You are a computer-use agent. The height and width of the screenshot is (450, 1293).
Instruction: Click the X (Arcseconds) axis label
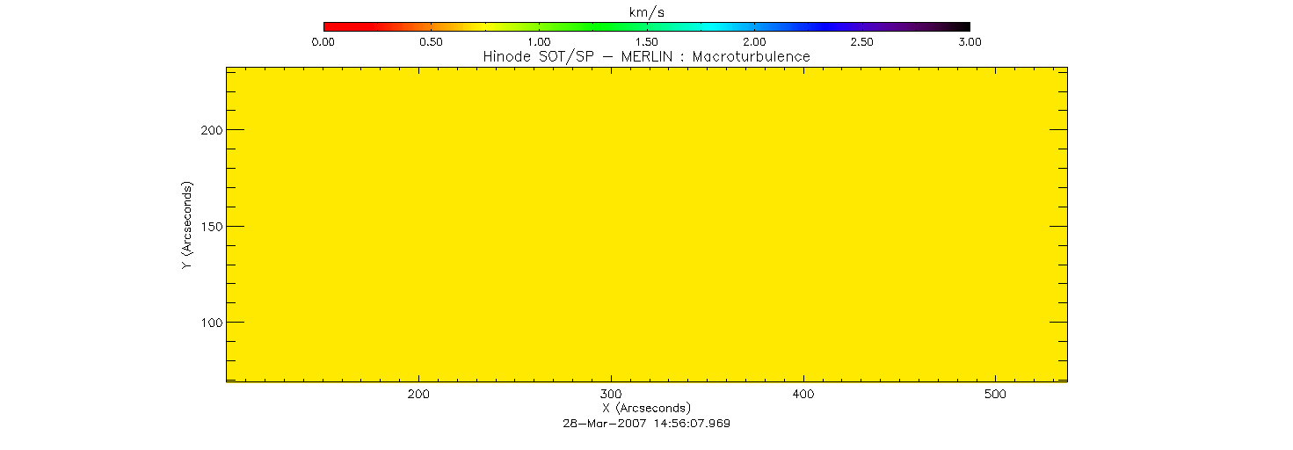647,409
